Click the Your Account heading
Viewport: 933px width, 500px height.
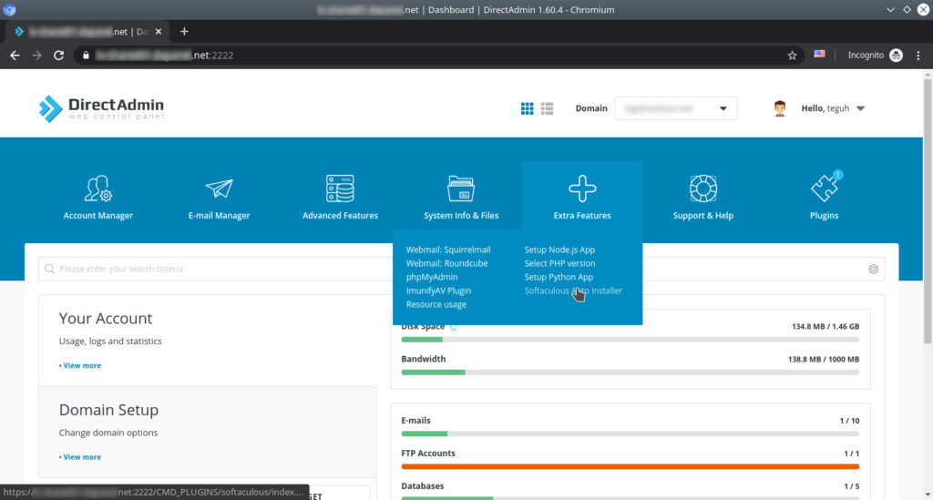click(106, 318)
